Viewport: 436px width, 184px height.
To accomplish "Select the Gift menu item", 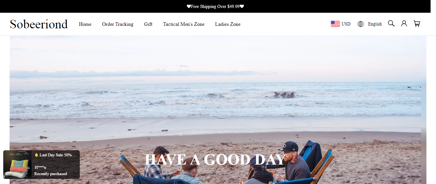I will tap(148, 24).
